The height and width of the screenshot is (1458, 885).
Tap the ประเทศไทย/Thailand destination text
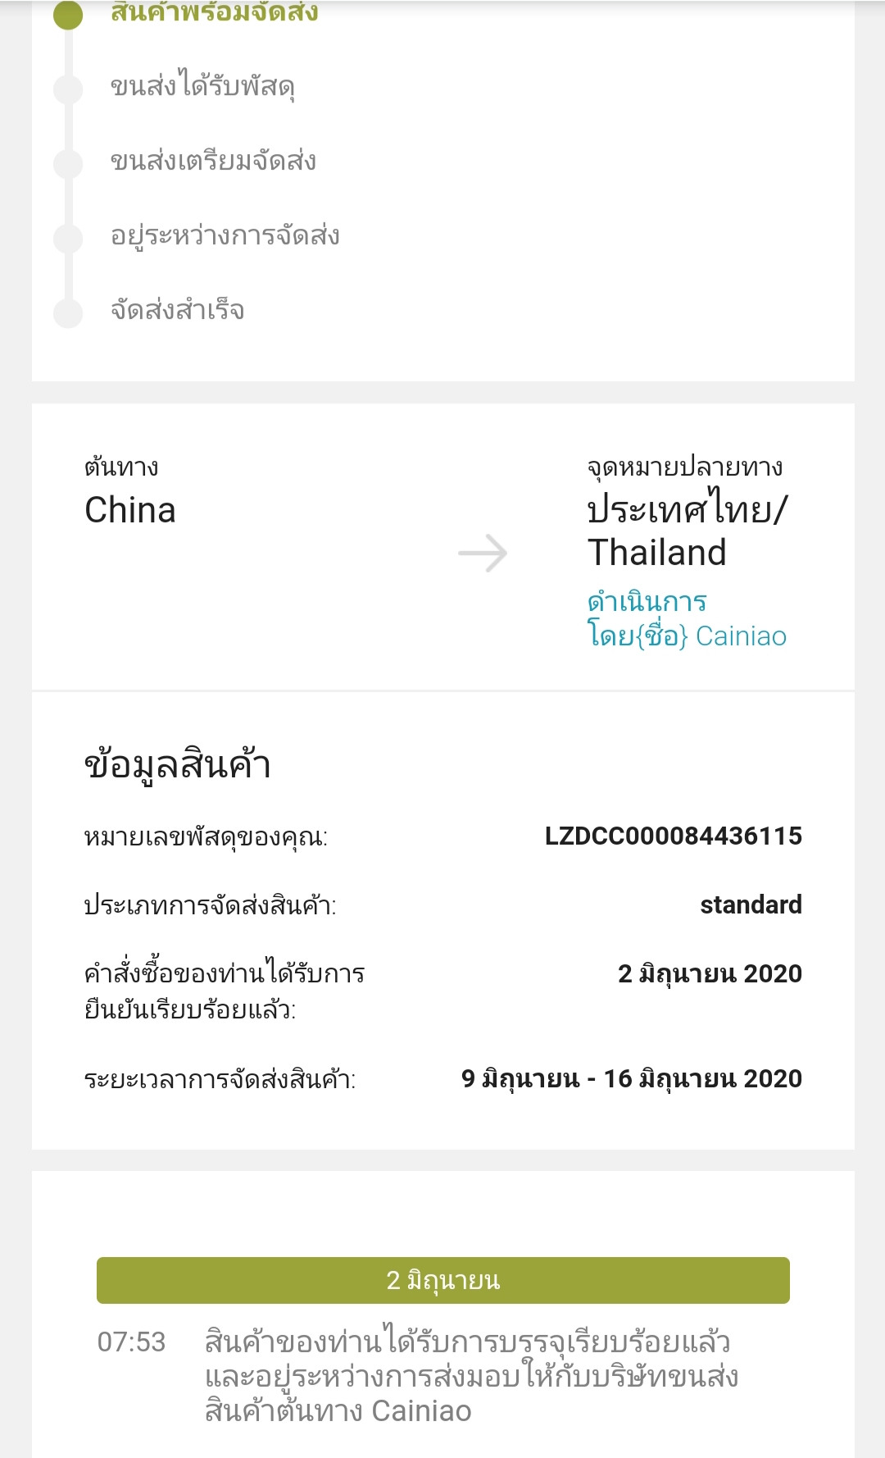[687, 531]
